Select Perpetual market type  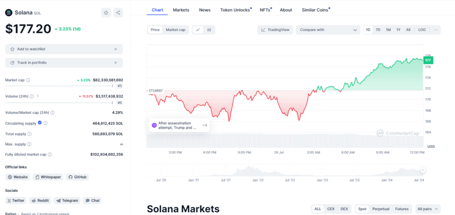pos(381,209)
